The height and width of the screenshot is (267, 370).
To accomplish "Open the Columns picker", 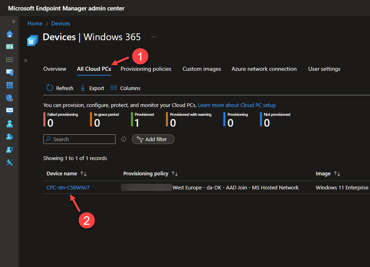I will coord(125,88).
